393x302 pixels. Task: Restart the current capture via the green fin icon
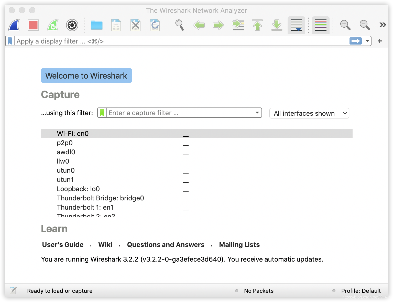tap(53, 25)
